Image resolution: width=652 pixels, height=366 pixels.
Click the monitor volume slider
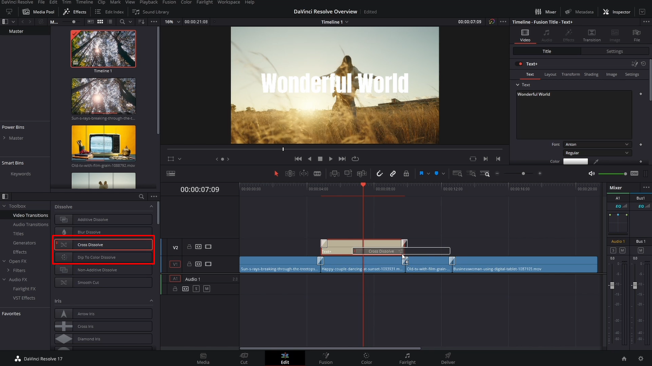coord(612,174)
